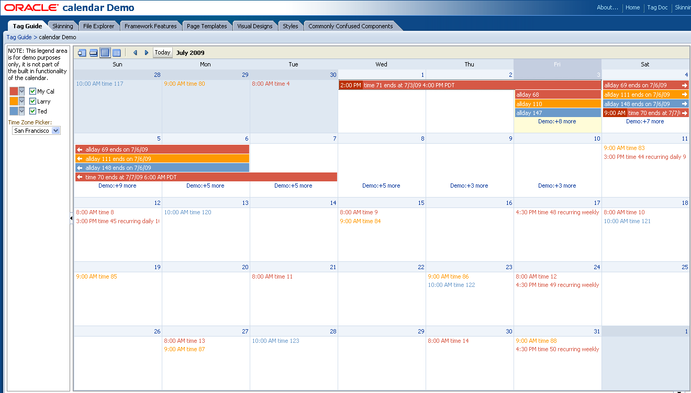The height and width of the screenshot is (393, 691).
Task: Switch to the Visual Designs tab
Action: pos(255,26)
